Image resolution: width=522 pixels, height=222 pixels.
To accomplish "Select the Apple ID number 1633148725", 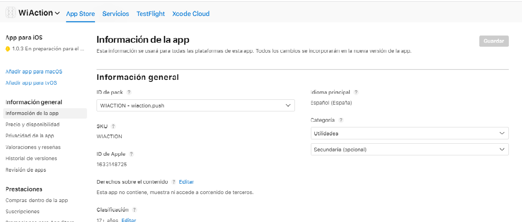I will [x=112, y=164].
